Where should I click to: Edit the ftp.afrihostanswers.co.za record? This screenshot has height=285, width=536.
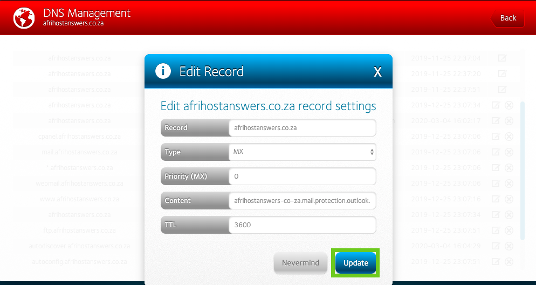(496, 230)
